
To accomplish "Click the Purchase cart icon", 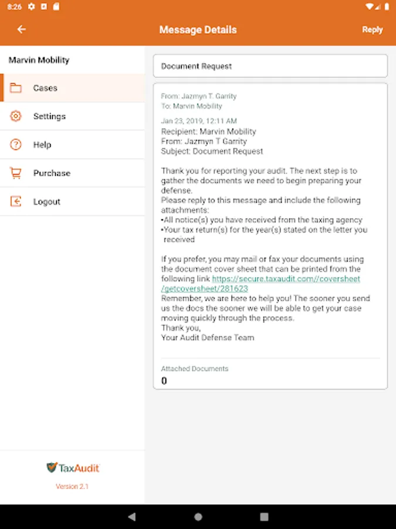I will [x=15, y=173].
